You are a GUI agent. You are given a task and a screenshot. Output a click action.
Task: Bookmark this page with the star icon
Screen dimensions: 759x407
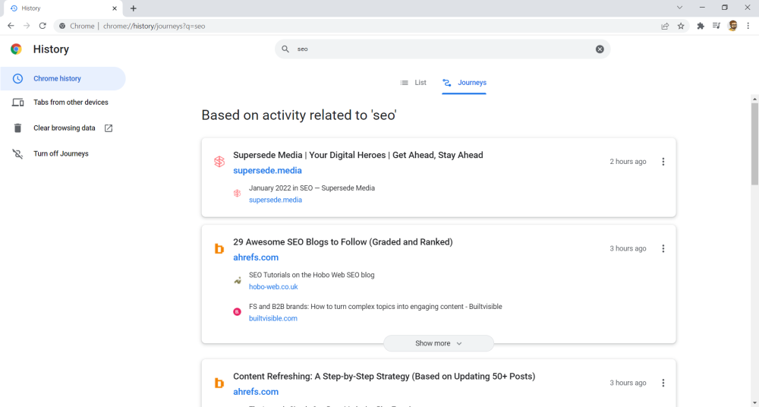(681, 26)
